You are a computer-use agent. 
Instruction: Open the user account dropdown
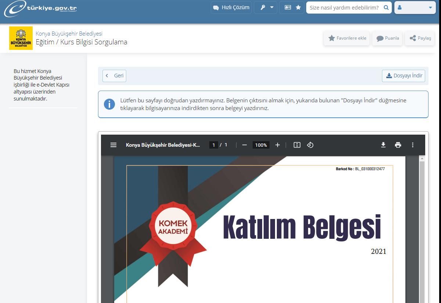pos(415,7)
